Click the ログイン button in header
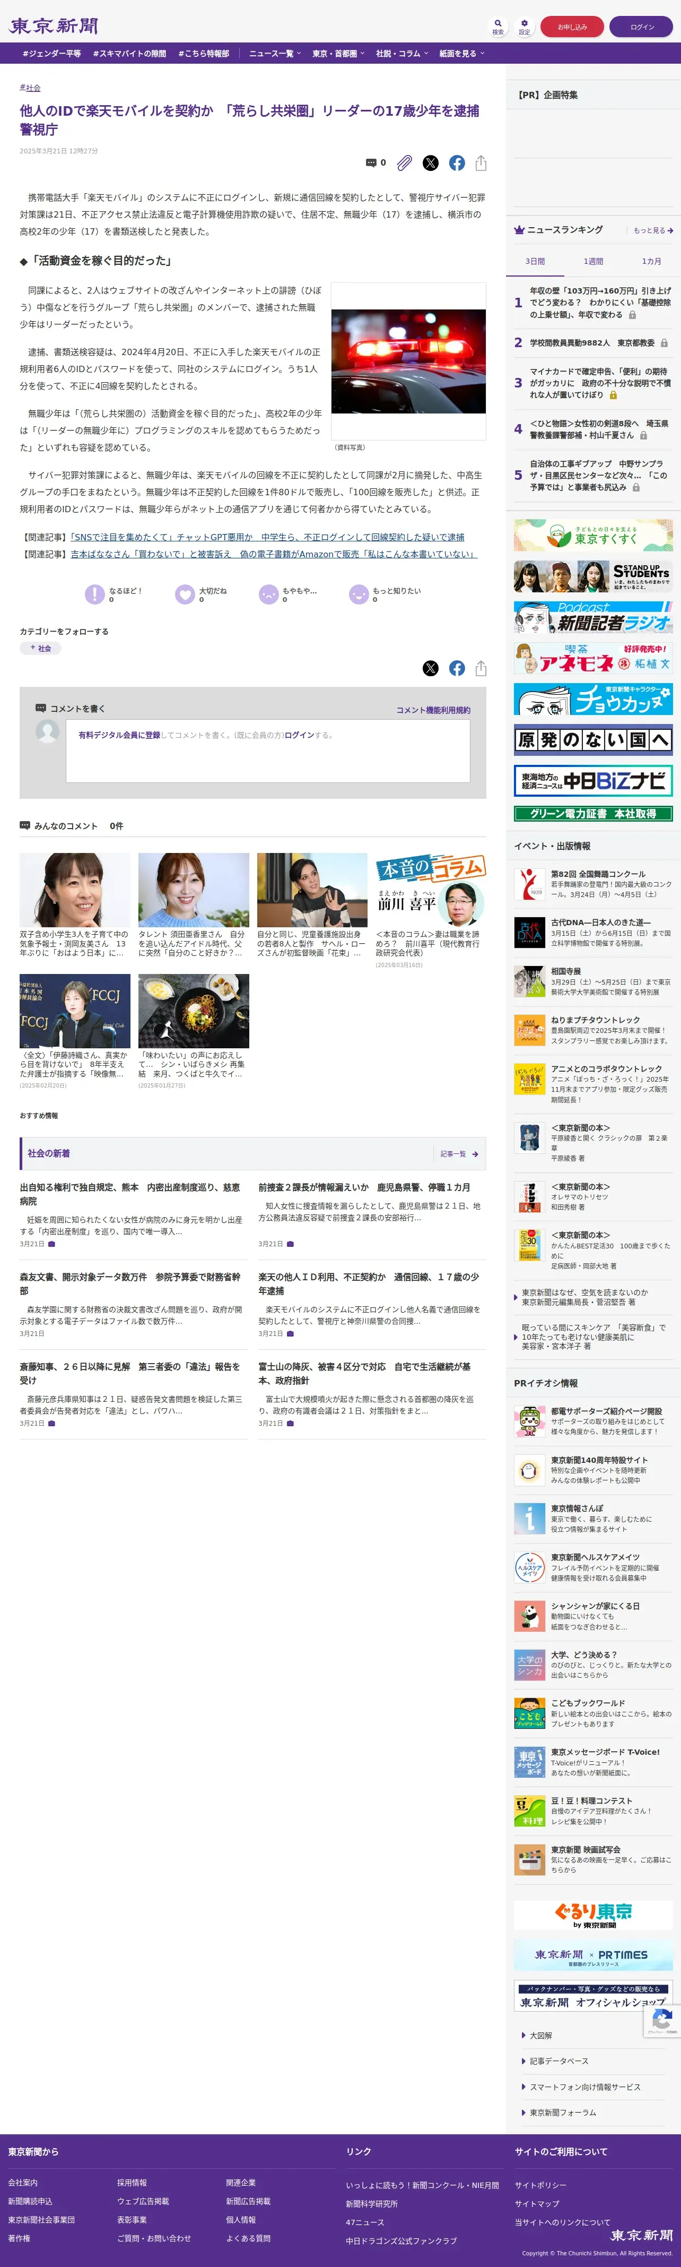Image resolution: width=681 pixels, height=2267 pixels. 642,27
